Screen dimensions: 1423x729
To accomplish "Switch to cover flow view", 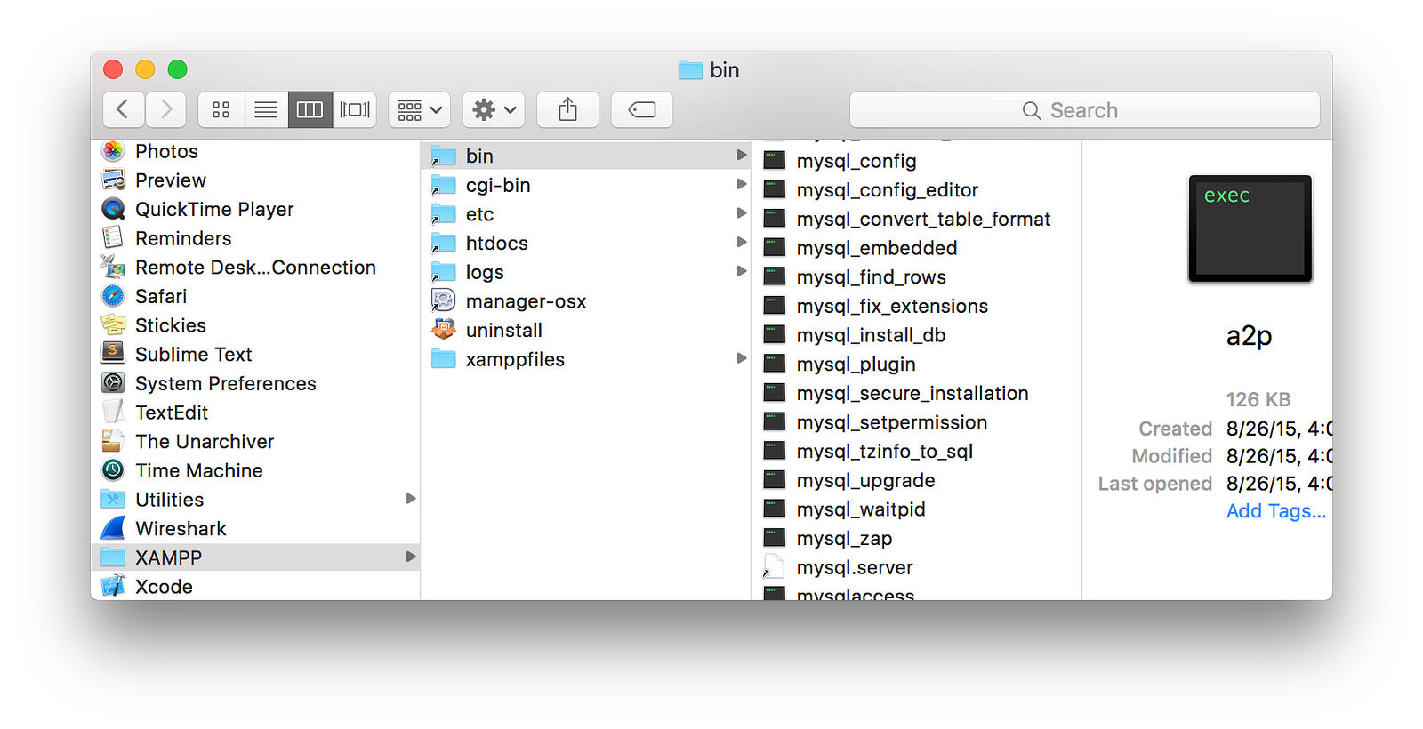I will click(355, 109).
